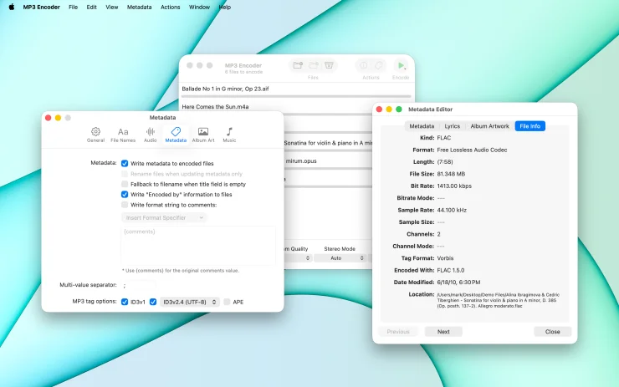The width and height of the screenshot is (619, 387).
Task: Start encoding with the green Encode play icon
Action: pos(401,65)
